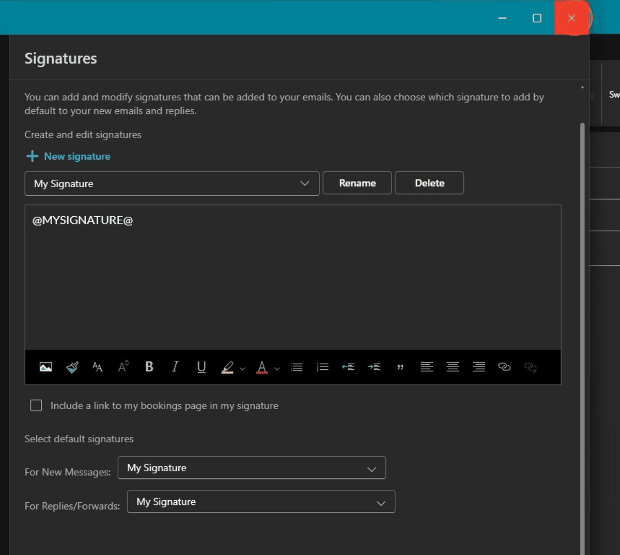Remove the hyperlink
The width and height of the screenshot is (620, 555).
point(531,367)
